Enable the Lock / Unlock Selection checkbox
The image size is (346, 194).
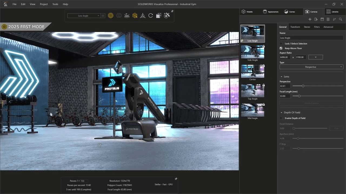click(x=281, y=44)
